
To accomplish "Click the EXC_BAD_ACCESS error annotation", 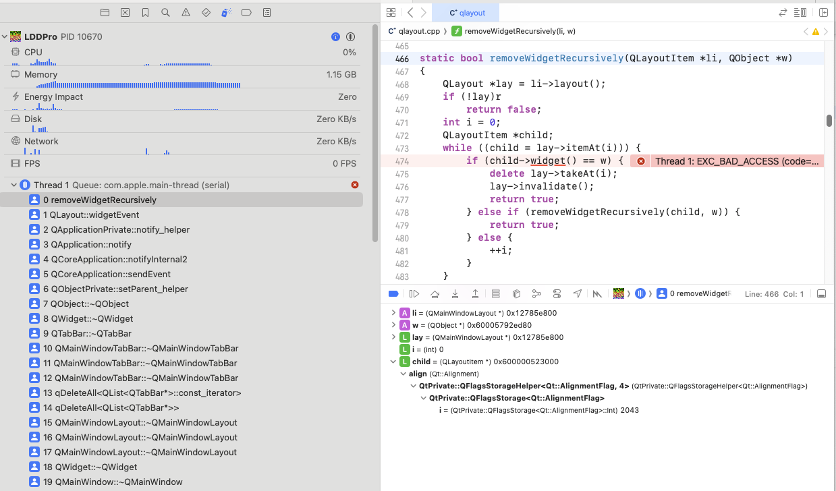I will 737,161.
